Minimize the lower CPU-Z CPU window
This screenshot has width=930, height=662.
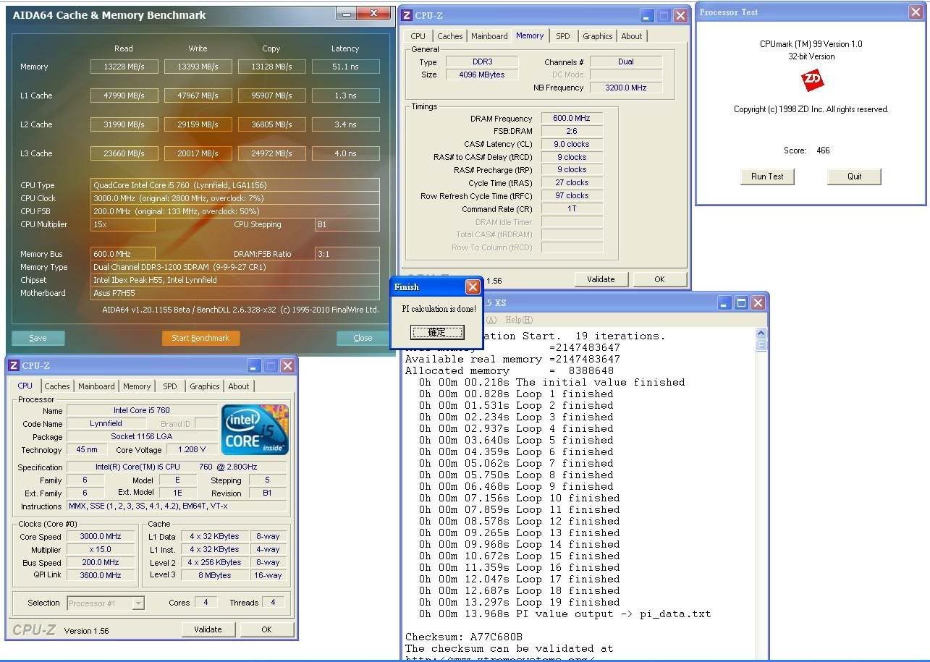(254, 365)
